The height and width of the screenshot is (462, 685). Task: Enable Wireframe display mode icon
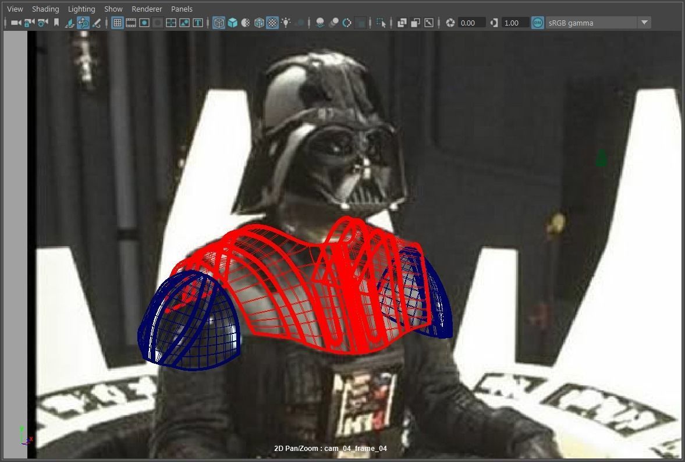(219, 23)
